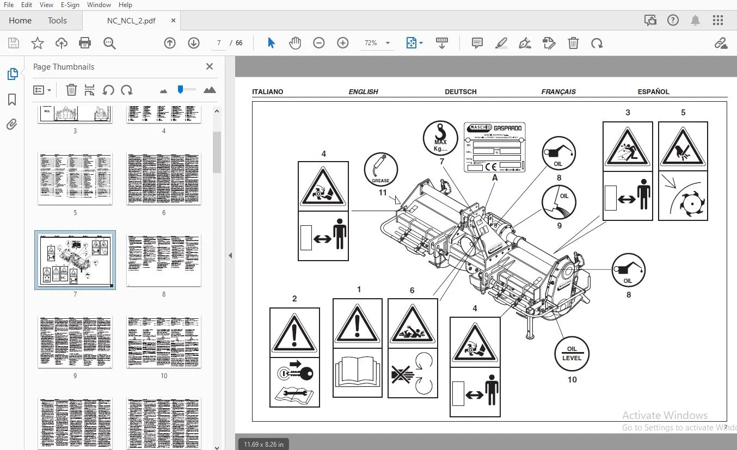Open the sign document tool
Image resolution: width=737 pixels, height=450 pixels.
(x=525, y=43)
